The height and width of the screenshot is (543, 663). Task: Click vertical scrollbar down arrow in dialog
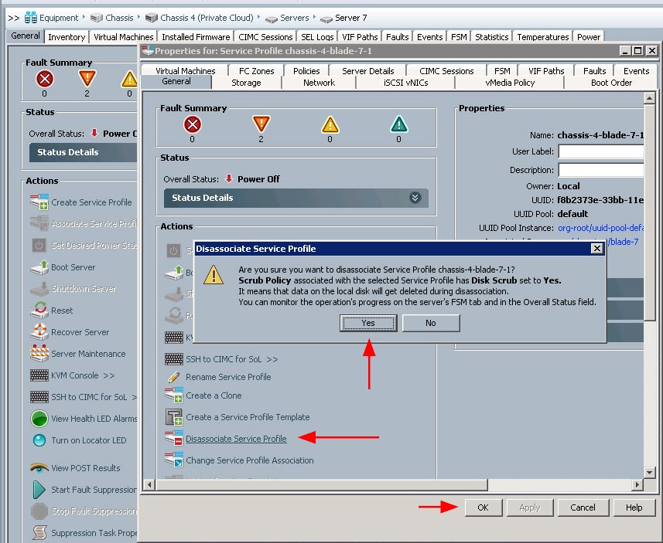(x=650, y=473)
